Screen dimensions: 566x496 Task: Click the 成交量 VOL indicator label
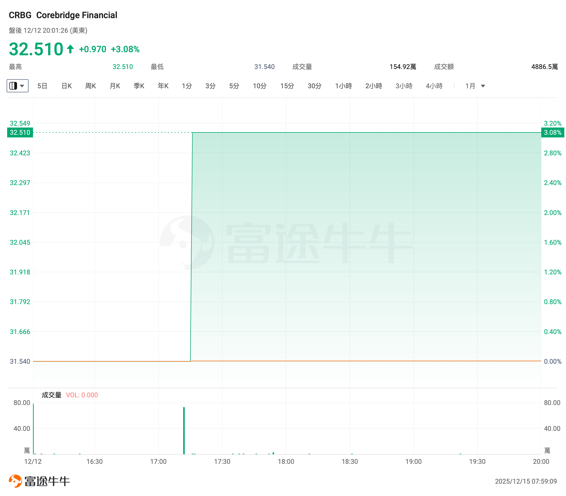click(51, 395)
